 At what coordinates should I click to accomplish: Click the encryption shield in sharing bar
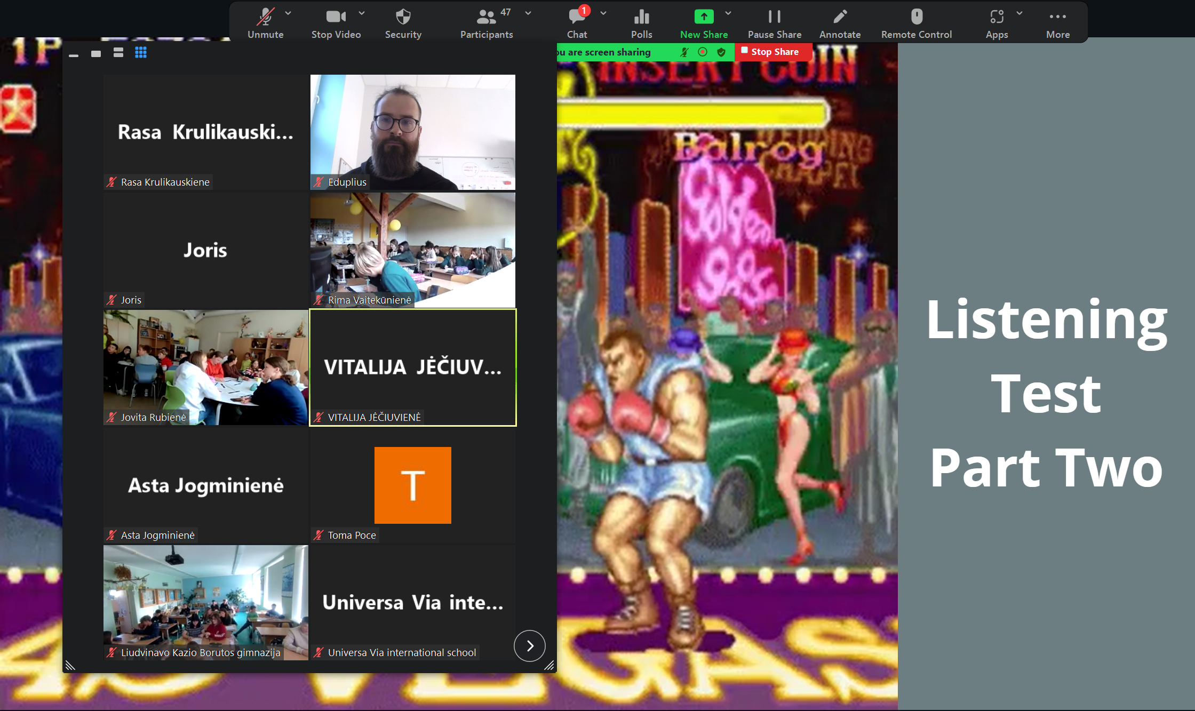tap(721, 52)
